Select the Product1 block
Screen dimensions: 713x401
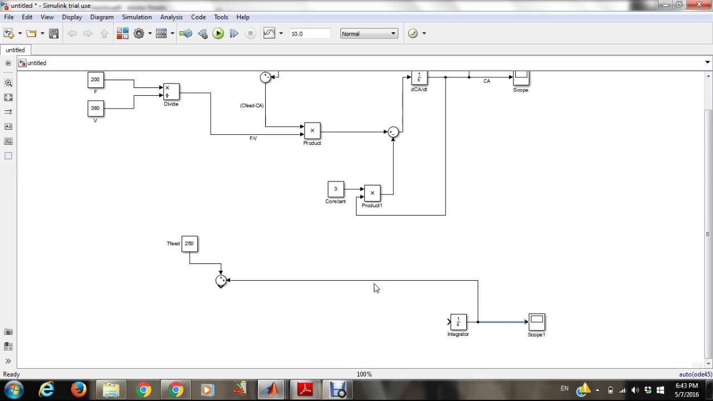click(372, 193)
